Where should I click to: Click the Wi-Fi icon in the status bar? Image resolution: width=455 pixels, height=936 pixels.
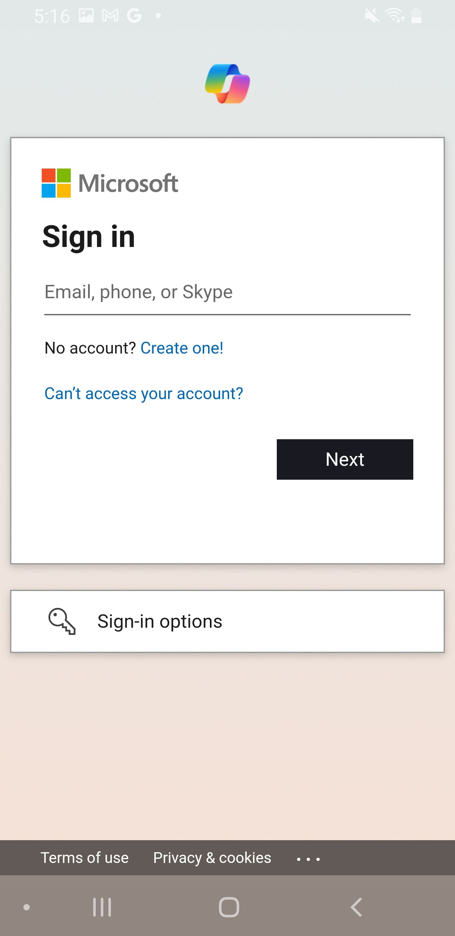pyautogui.click(x=396, y=15)
